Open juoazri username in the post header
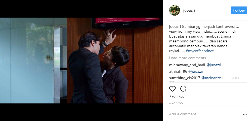The height and width of the screenshot is (121, 249). pyautogui.click(x=189, y=11)
